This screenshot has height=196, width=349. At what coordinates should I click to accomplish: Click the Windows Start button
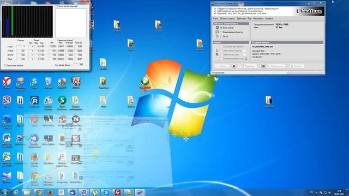tap(4, 192)
